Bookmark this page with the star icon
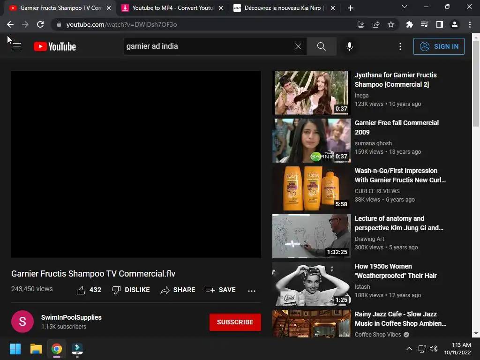Screen dimensions: 480x360 [x=391, y=24]
